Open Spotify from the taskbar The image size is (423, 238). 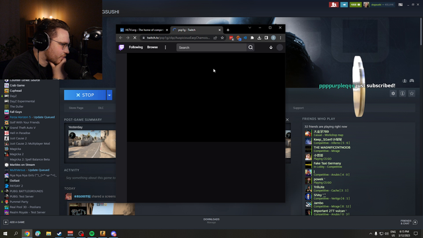[x=92, y=233]
